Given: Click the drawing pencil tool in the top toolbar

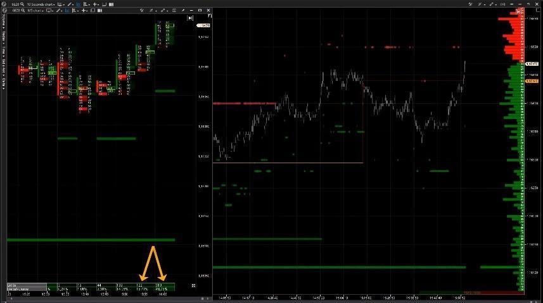Looking at the screenshot, I should 69,4.
